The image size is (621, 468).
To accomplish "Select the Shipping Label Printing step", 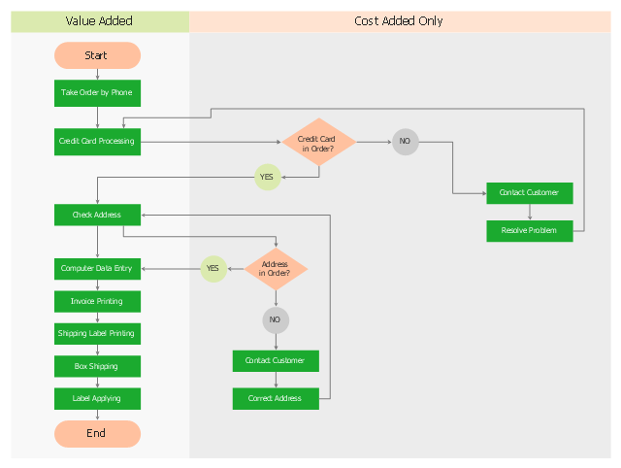I will click(97, 334).
